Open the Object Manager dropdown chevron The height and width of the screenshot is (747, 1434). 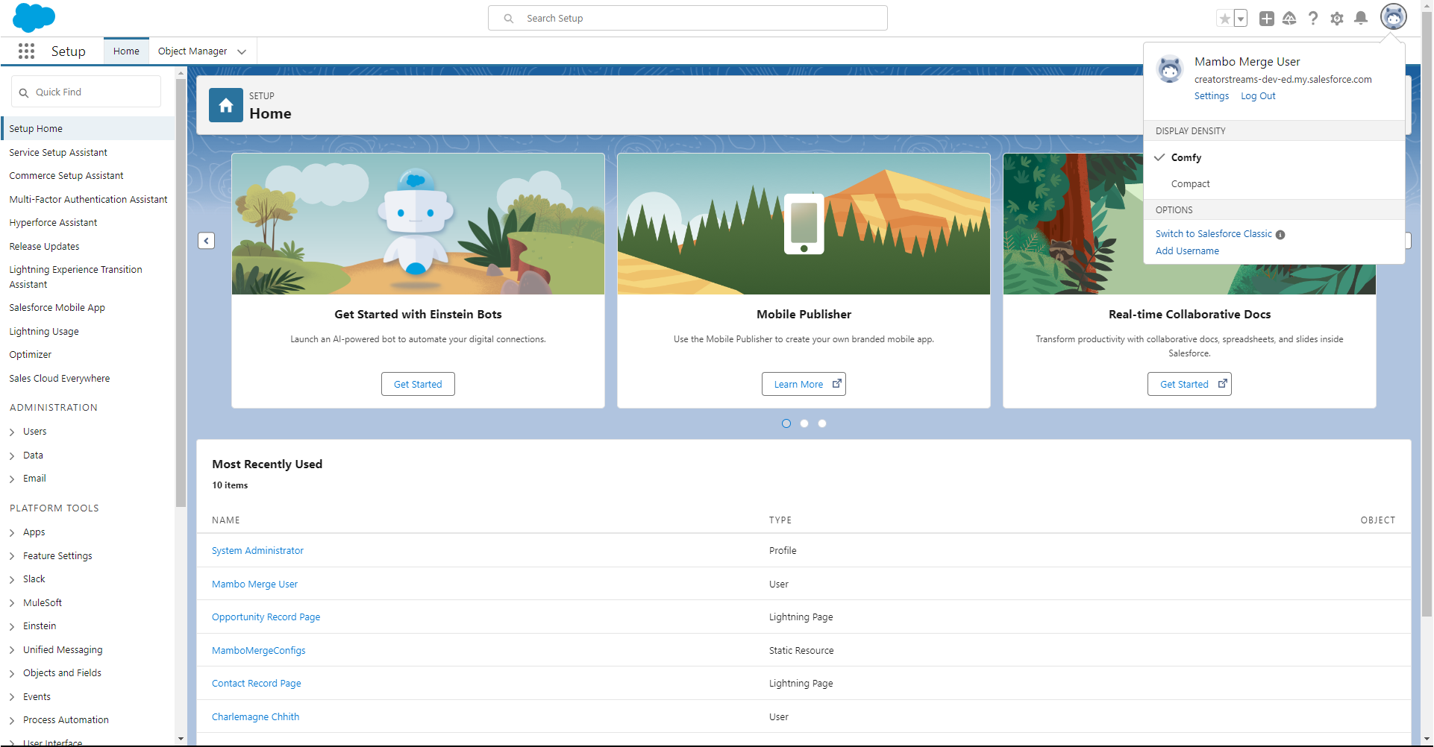pyautogui.click(x=241, y=51)
